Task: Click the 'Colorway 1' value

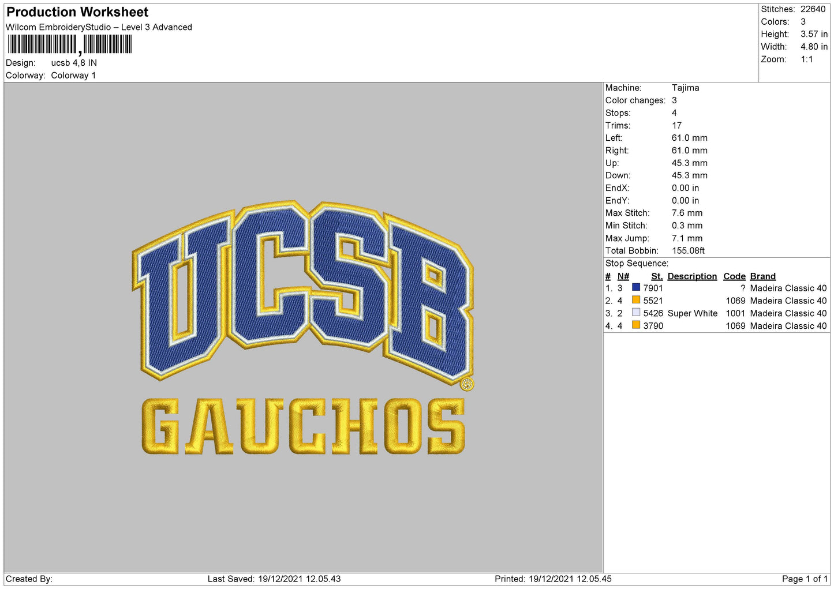Action: pos(73,76)
